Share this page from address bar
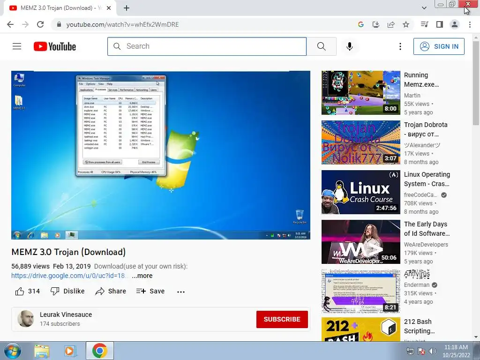 (390, 24)
